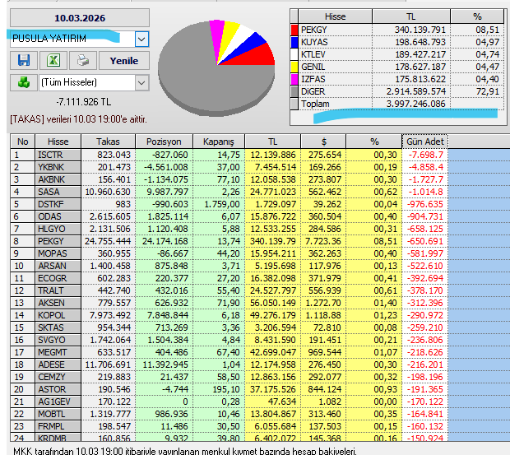Image resolution: width=510 pixels, height=455 pixels.
Task: Click Hisse header in the legend table
Action: (x=335, y=16)
